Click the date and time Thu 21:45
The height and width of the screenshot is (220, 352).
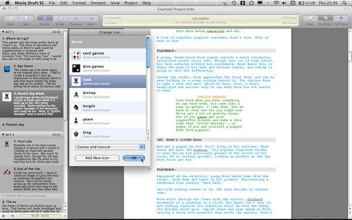tap(328, 3)
